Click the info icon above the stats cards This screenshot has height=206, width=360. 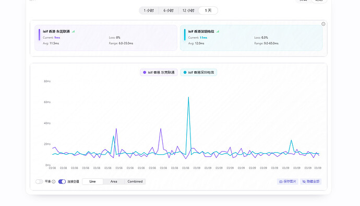(x=323, y=24)
